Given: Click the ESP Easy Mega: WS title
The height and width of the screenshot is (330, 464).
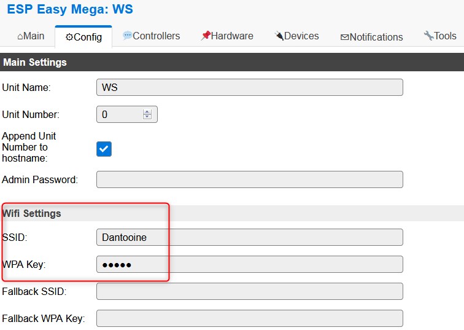Looking at the screenshot, I should [69, 10].
